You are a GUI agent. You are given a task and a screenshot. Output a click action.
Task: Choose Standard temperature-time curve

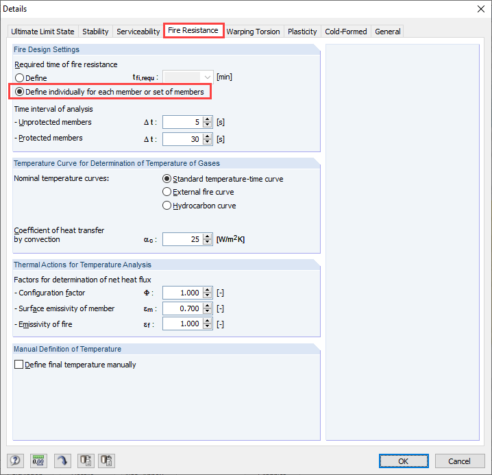(167, 179)
